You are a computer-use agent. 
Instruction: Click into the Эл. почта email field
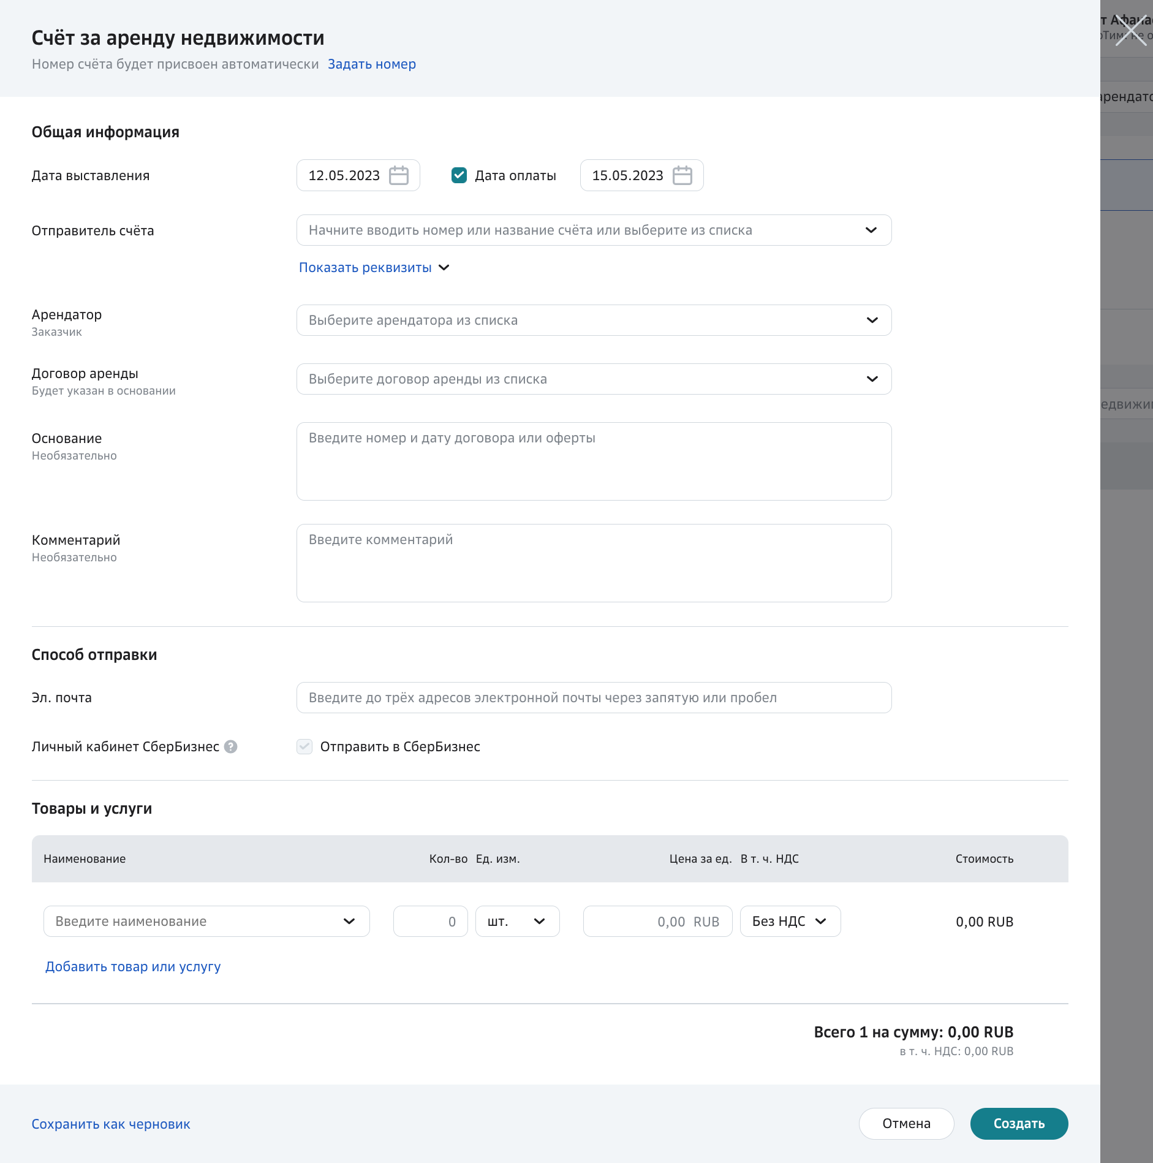pyautogui.click(x=593, y=698)
